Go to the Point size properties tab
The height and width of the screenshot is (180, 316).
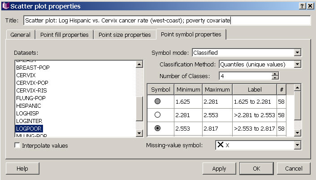pyautogui.click(x=125, y=35)
